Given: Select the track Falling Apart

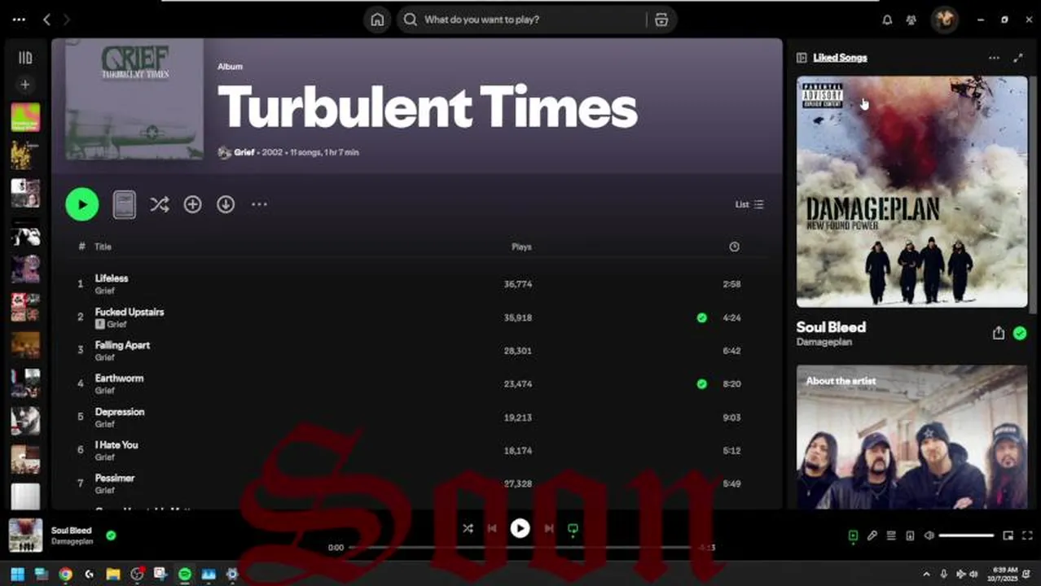Looking at the screenshot, I should (122, 345).
